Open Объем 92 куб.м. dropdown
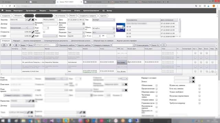 114,28
